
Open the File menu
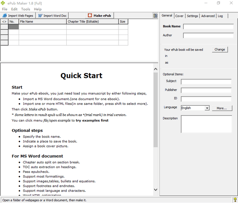(x=5, y=9)
